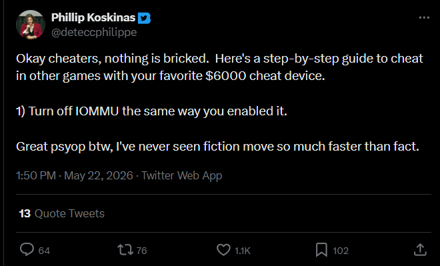Click the tweet text about IOMMU

pyautogui.click(x=151, y=111)
